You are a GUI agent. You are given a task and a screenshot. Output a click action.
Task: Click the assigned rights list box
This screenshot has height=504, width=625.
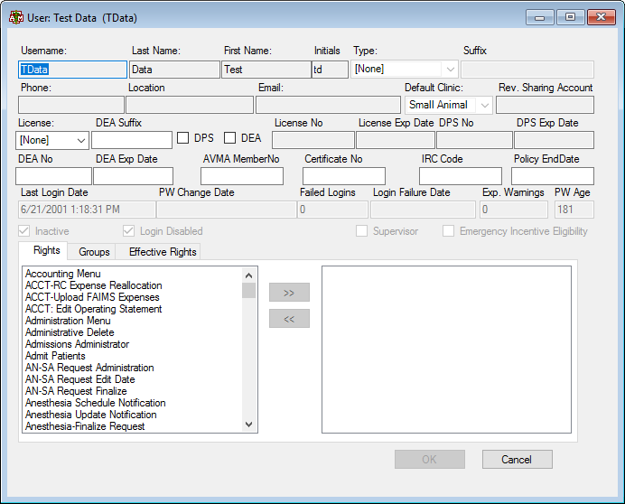pyautogui.click(x=446, y=350)
